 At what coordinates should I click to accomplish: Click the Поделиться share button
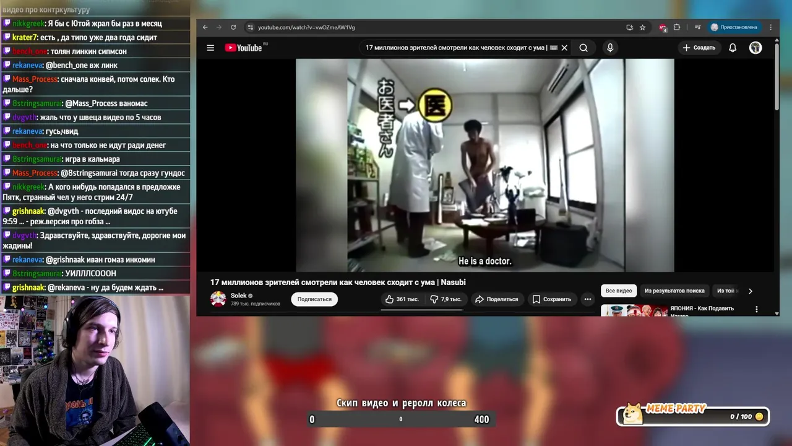tap(496, 299)
